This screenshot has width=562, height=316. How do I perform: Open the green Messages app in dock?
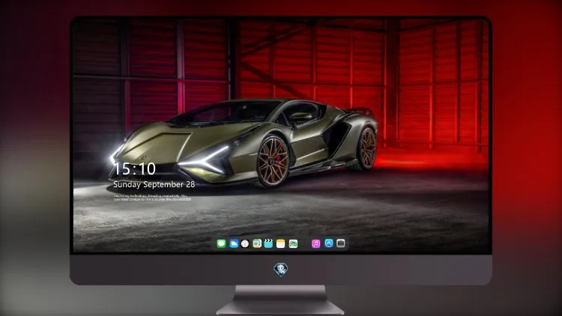tap(221, 243)
